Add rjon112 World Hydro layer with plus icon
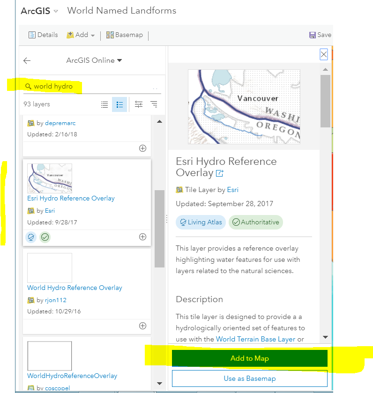 (142, 326)
